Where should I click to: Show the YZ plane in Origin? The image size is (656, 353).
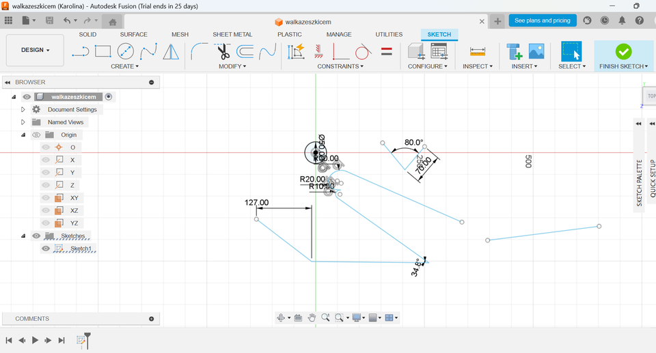(x=46, y=223)
